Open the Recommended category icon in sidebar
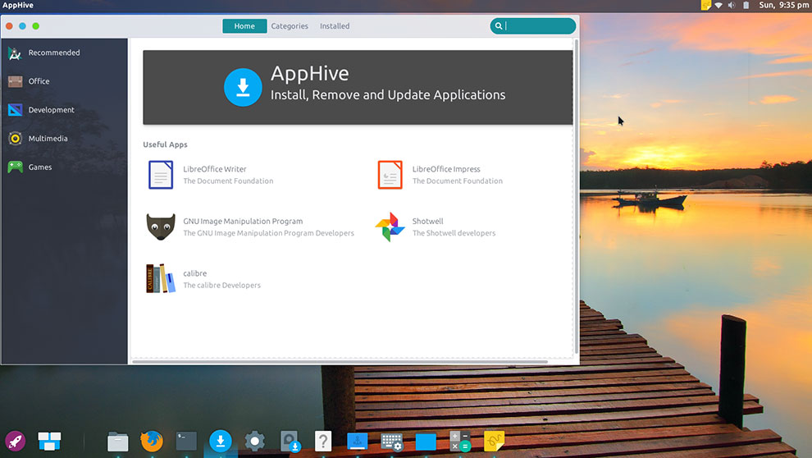The width and height of the screenshot is (812, 458). pos(15,53)
